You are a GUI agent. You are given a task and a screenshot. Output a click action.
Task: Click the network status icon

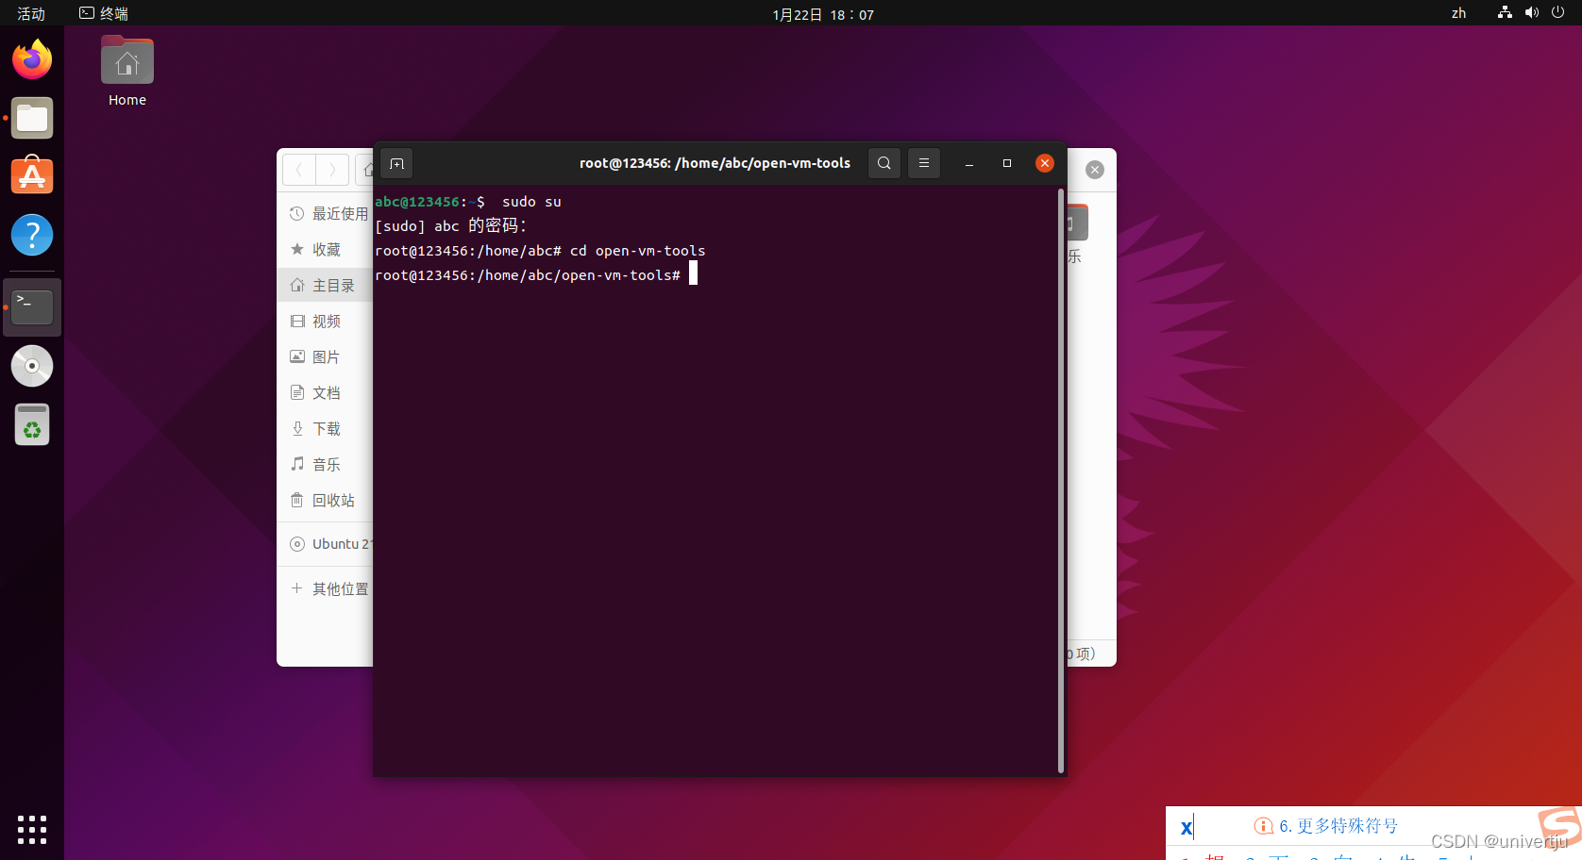click(x=1505, y=13)
